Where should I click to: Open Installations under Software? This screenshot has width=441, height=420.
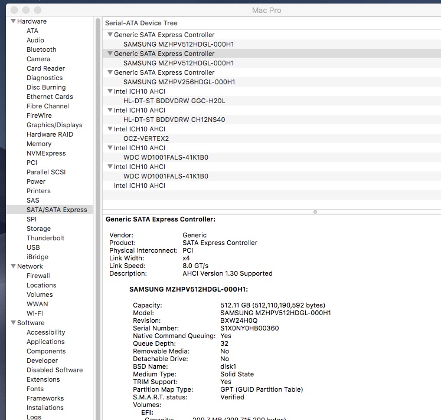pos(45,408)
